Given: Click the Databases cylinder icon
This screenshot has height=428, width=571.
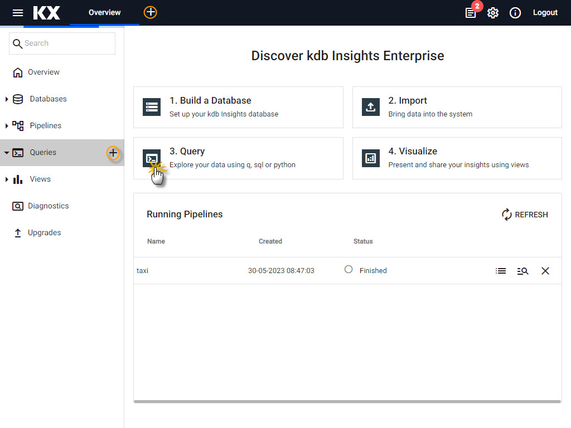Looking at the screenshot, I should 18,99.
